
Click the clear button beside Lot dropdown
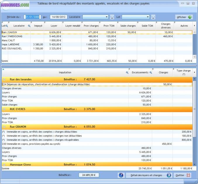pos(153,17)
